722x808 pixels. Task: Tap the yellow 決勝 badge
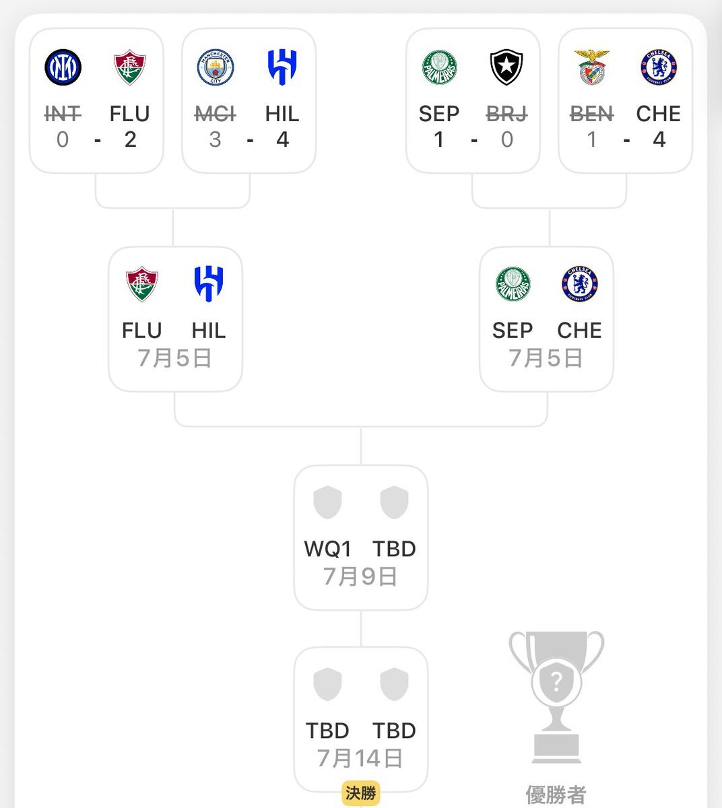pos(361,793)
